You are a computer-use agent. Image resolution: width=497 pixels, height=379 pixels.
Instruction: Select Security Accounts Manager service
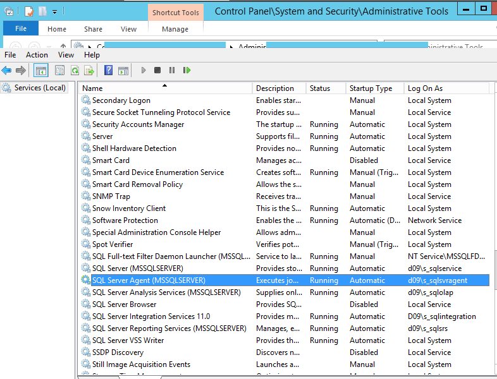point(284,124)
